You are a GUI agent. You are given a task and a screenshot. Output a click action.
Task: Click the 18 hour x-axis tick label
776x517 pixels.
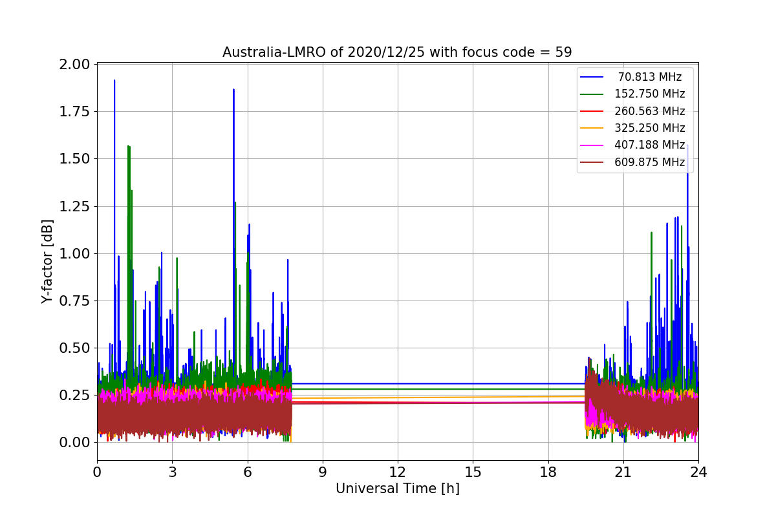[548, 472]
